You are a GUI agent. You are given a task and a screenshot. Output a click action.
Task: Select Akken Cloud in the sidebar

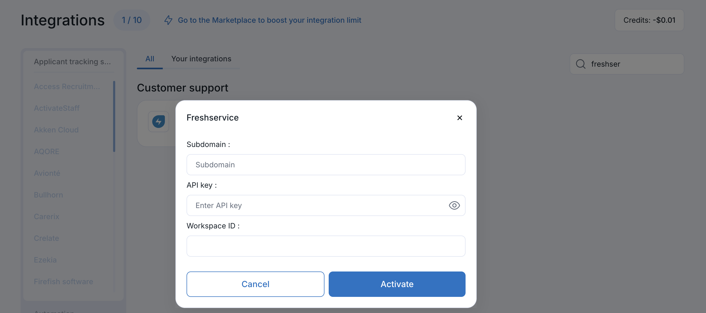(x=56, y=130)
